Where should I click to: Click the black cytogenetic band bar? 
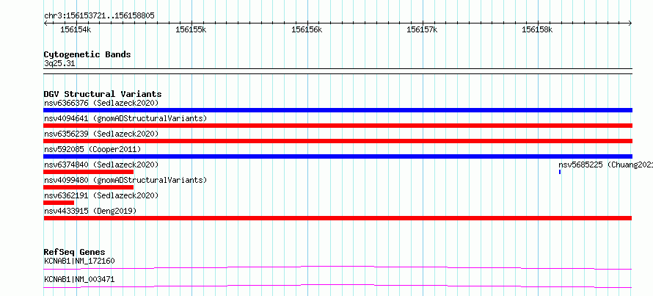click(x=338, y=71)
